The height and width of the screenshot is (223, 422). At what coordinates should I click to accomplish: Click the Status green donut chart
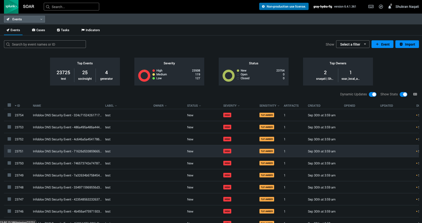tap(228, 76)
